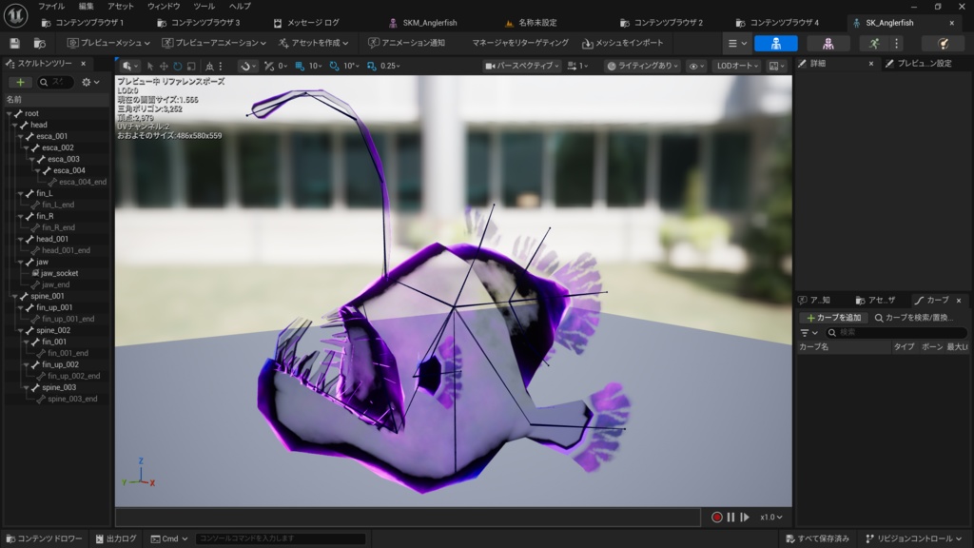
Task: Toggle rotation grid snapping icon
Action: click(334, 66)
